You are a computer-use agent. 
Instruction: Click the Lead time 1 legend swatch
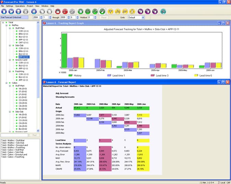pyautogui.click(x=109, y=75)
